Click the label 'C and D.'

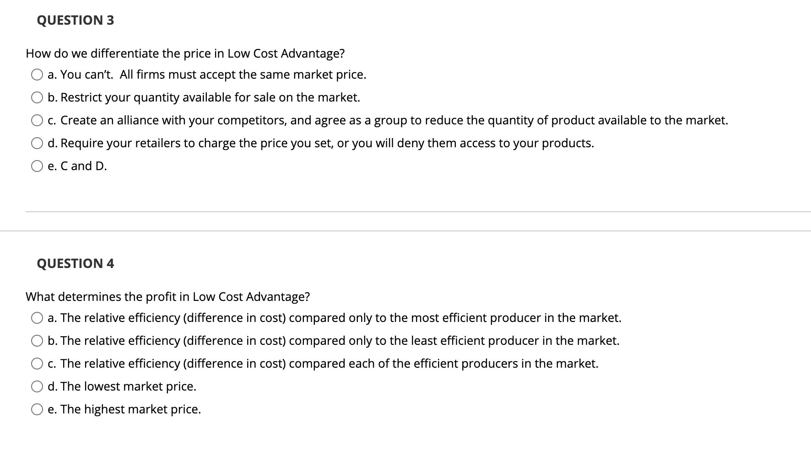click(x=77, y=166)
